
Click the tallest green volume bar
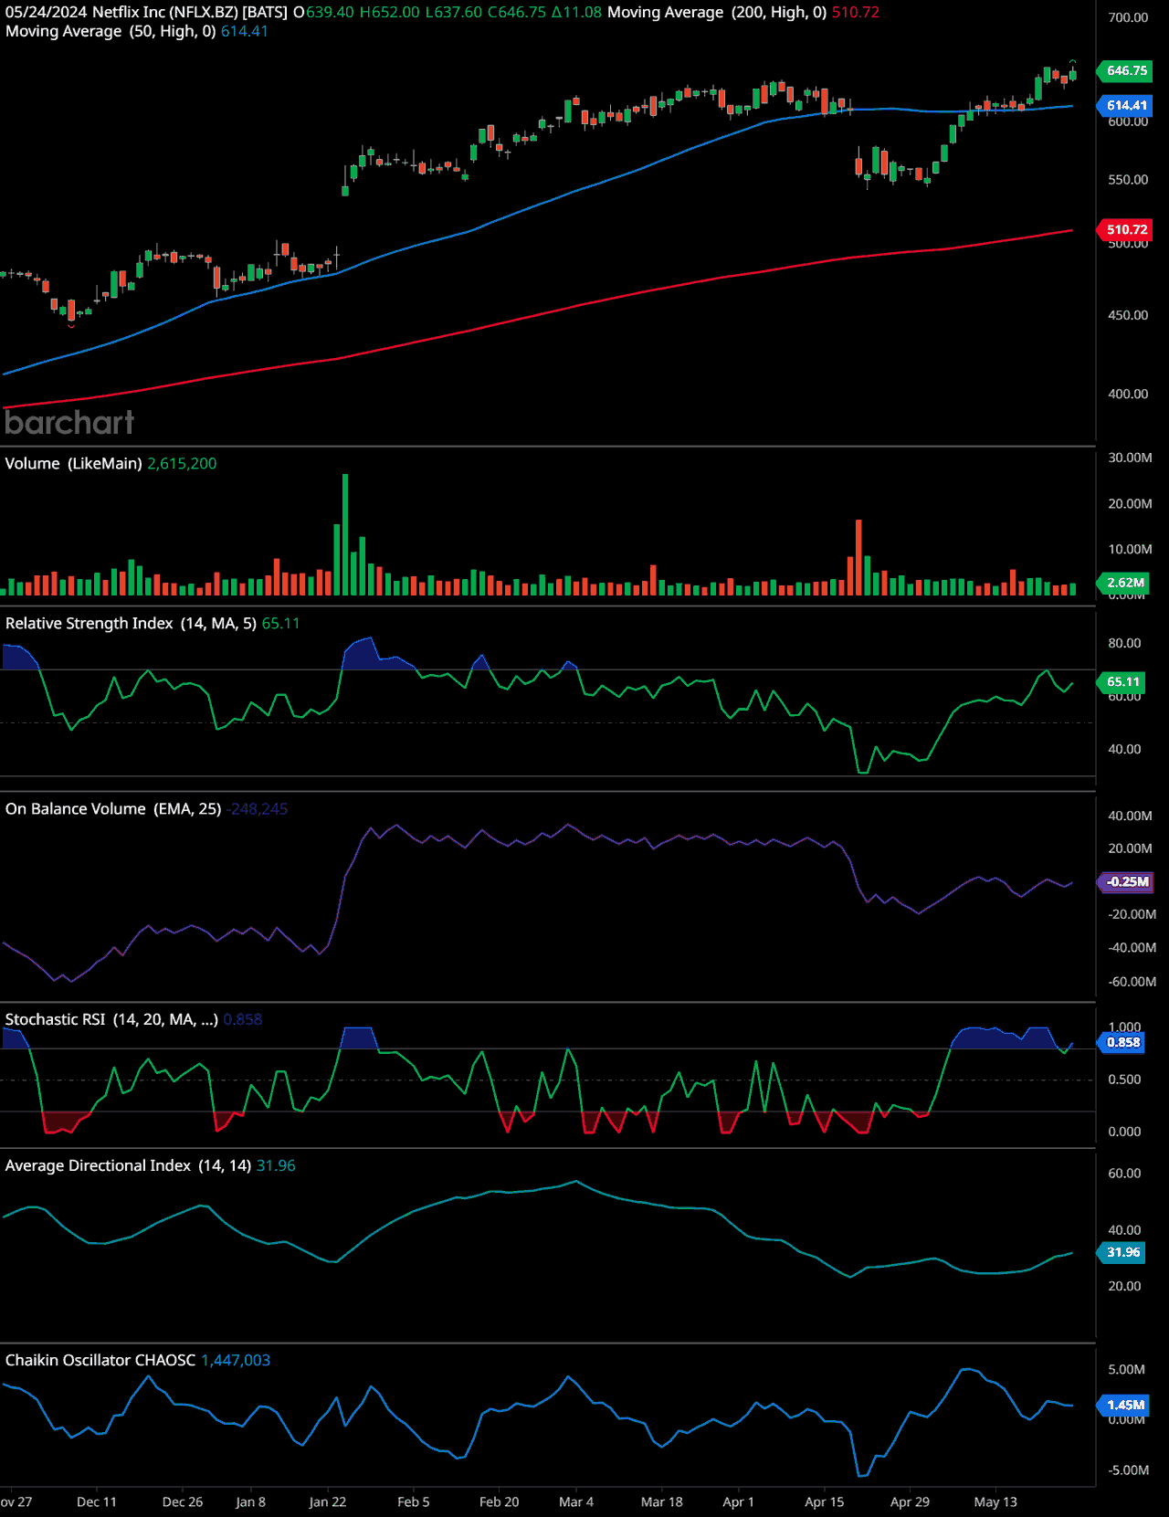coord(345,534)
